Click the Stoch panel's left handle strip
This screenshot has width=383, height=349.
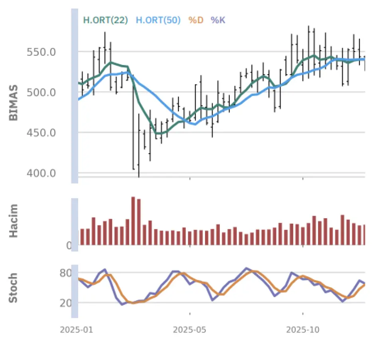75,291
